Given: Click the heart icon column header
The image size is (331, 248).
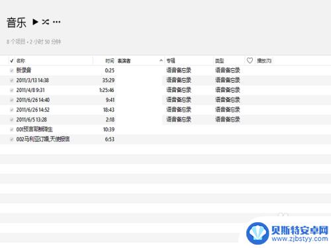Looking at the screenshot, I should point(250,60).
